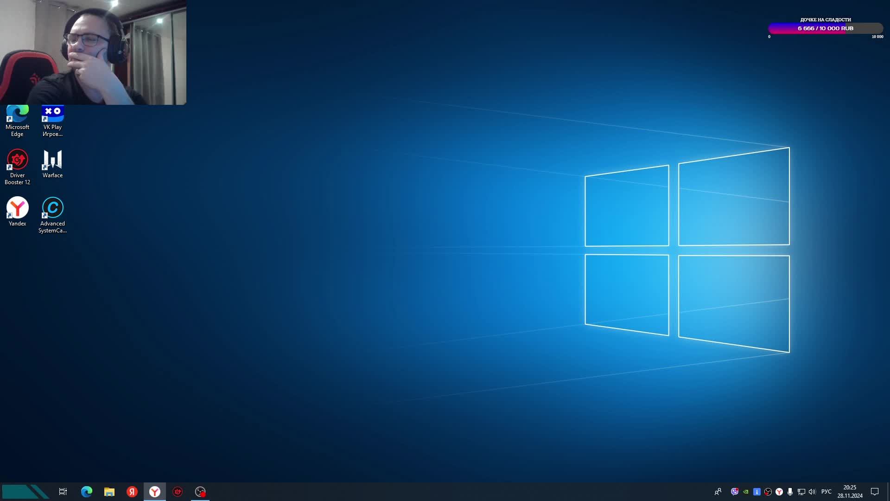Click the red Yandex 'Я' taskbar icon
Screen dimensions: 890x501
click(132, 492)
